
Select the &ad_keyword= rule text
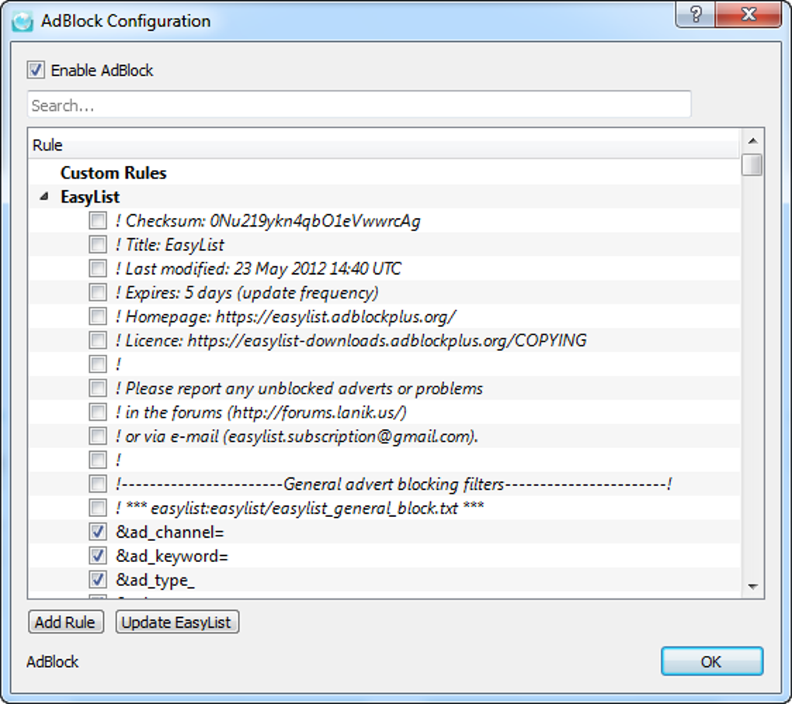pos(172,556)
